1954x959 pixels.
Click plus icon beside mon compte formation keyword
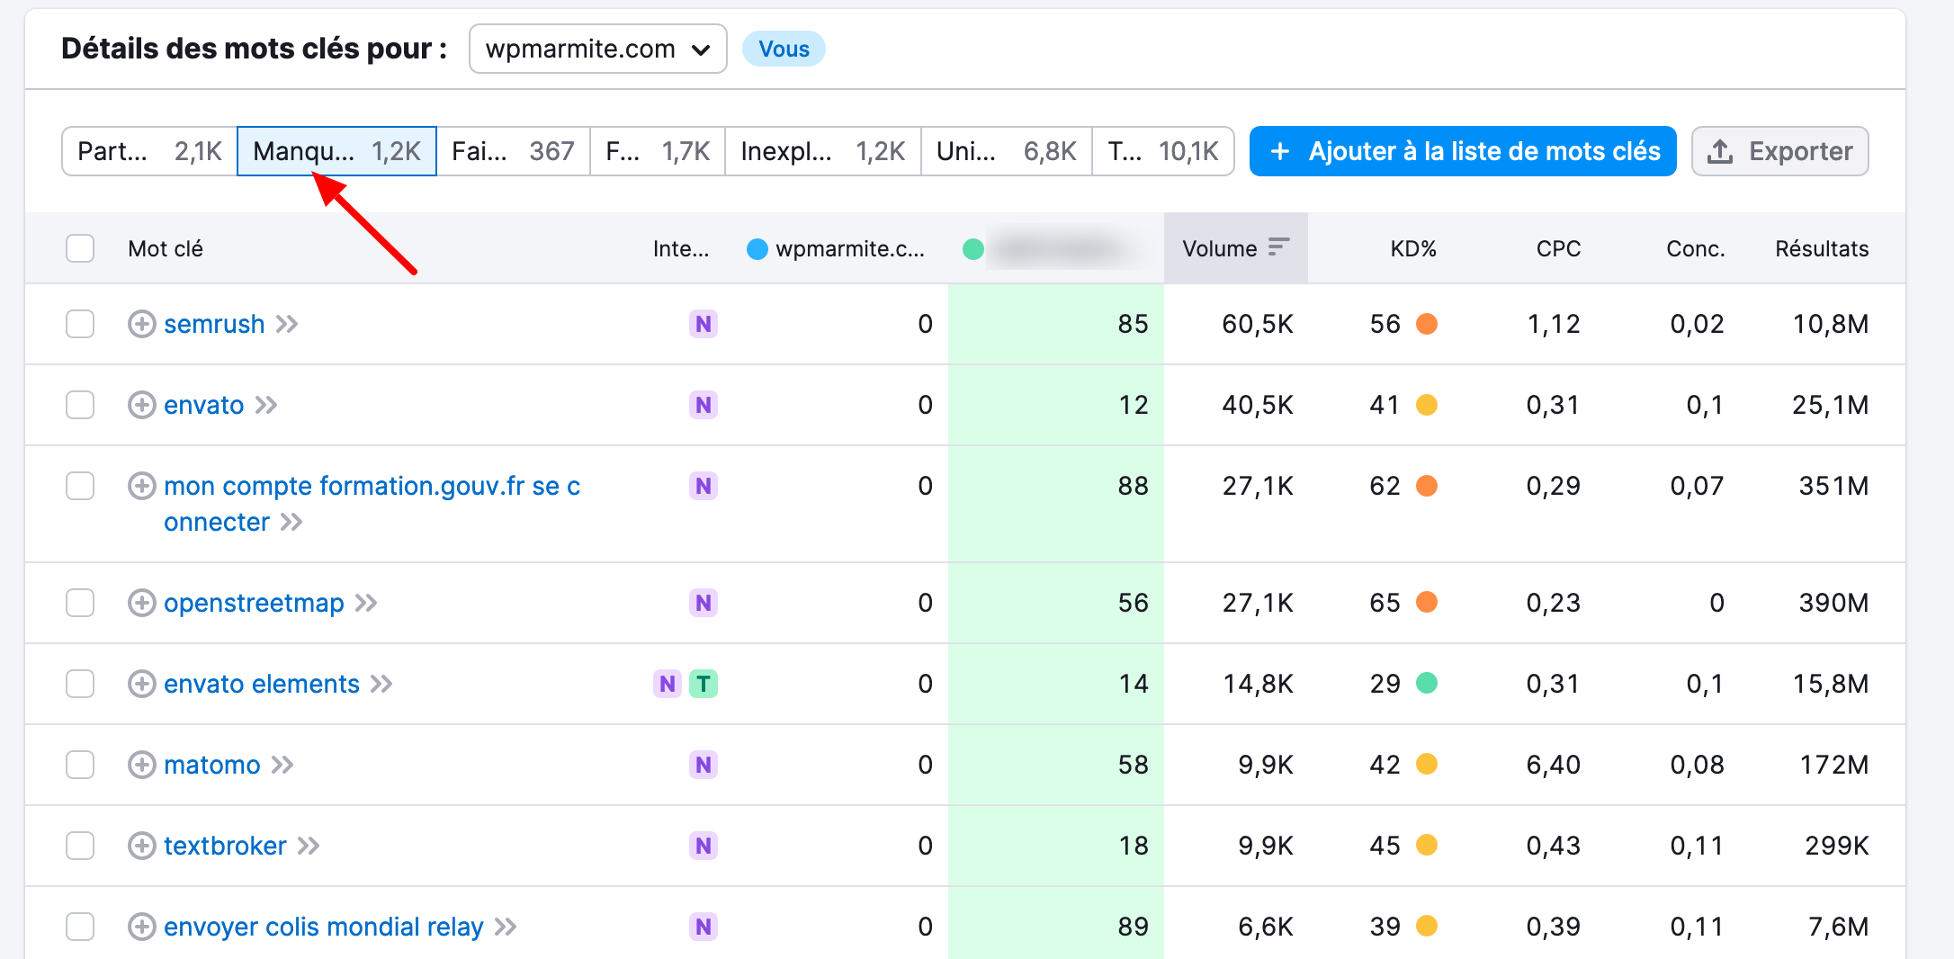click(x=141, y=486)
